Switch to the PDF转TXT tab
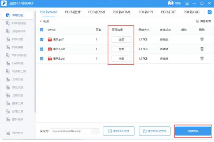 click(x=168, y=12)
